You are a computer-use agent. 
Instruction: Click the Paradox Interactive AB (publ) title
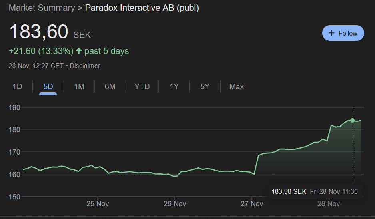click(x=142, y=8)
